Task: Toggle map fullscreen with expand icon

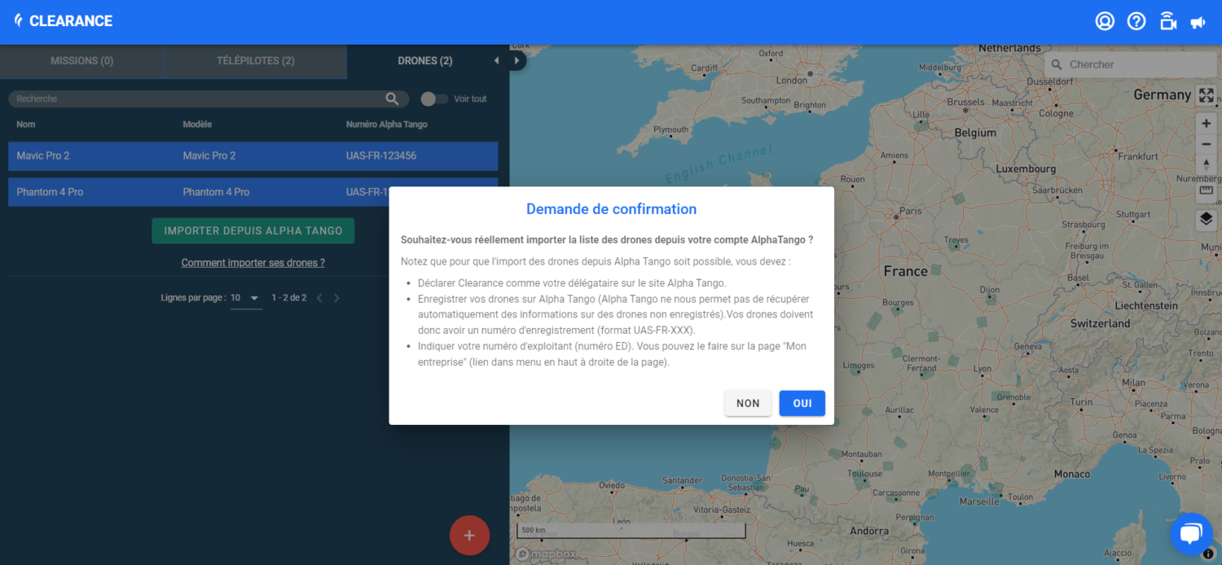Action: click(x=1207, y=94)
